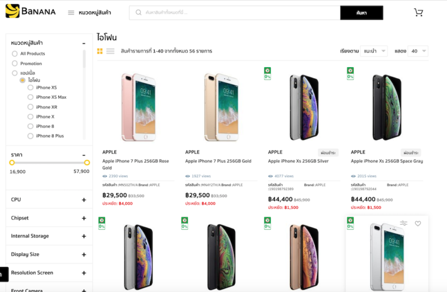Click the maximum price slider handle
Viewport: 447px width, 292px height.
pos(87,162)
